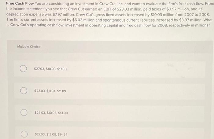214x139 pixels.
Task: Pick the radio button for $27.03, $12.09, $14.94
Action: [x=24, y=134]
